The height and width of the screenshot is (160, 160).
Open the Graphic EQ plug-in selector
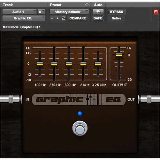coord(24,18)
